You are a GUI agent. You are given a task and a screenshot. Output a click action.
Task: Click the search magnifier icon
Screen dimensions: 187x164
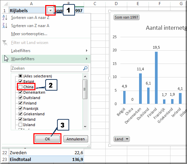pyautogui.click(x=85, y=68)
